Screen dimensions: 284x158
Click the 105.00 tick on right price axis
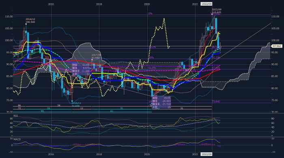point(275,28)
